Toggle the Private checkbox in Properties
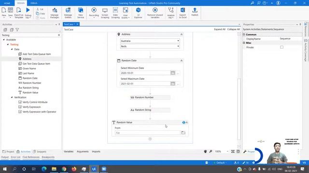This screenshot has height=173, width=309. click(x=281, y=47)
